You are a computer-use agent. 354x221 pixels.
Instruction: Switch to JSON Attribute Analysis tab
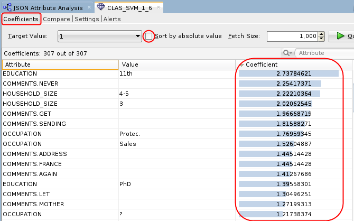(x=48, y=8)
